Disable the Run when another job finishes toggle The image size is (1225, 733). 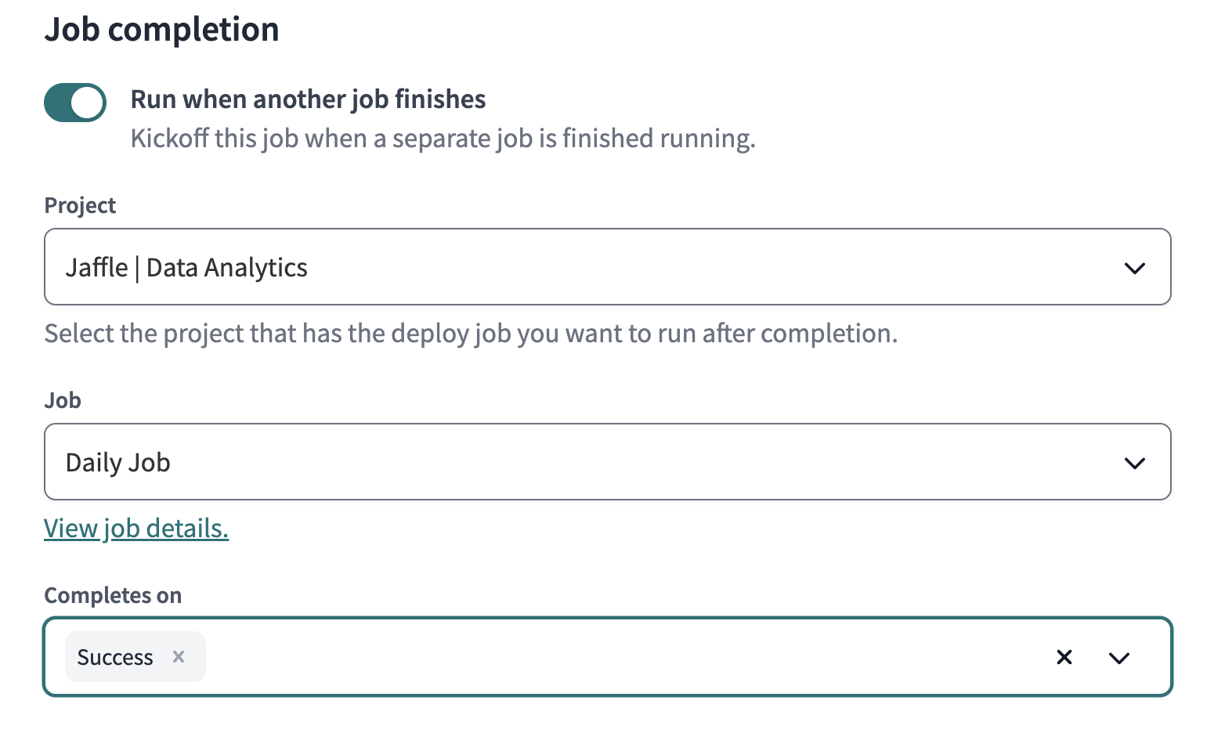click(x=75, y=103)
